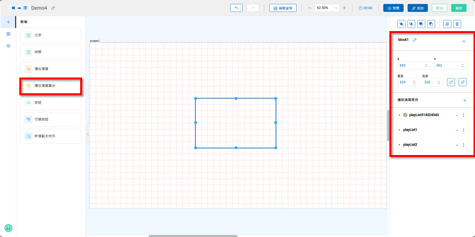Click the duplicate block icon
Viewport: 475px width, 237px height.
click(x=447, y=24)
